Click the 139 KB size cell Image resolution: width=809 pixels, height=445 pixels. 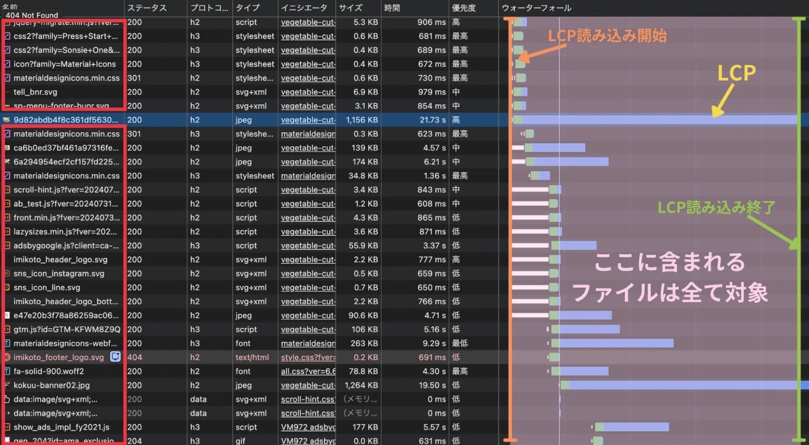[365, 148]
